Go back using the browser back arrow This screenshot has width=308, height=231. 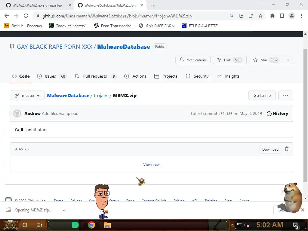(x=7, y=16)
